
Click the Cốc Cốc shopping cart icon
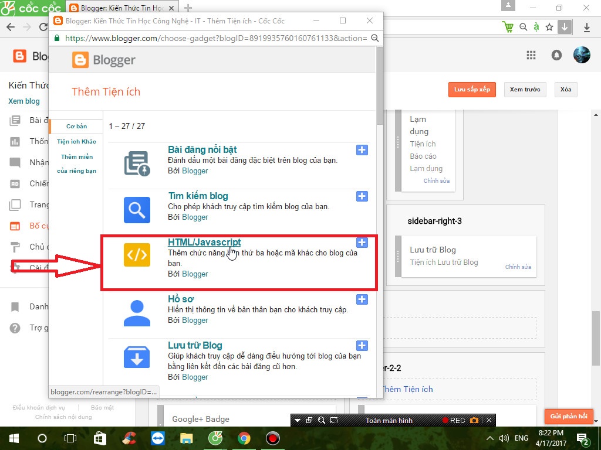pos(508,27)
